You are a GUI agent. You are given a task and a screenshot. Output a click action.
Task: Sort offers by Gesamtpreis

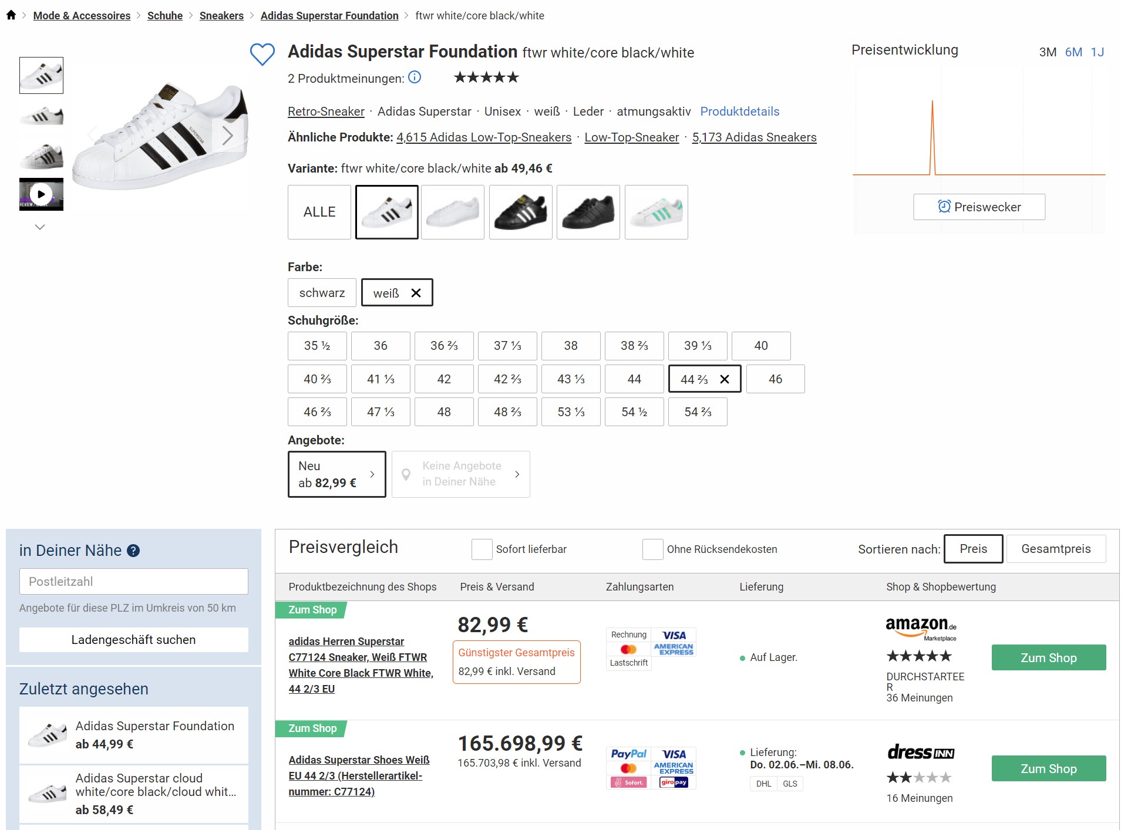click(x=1056, y=549)
